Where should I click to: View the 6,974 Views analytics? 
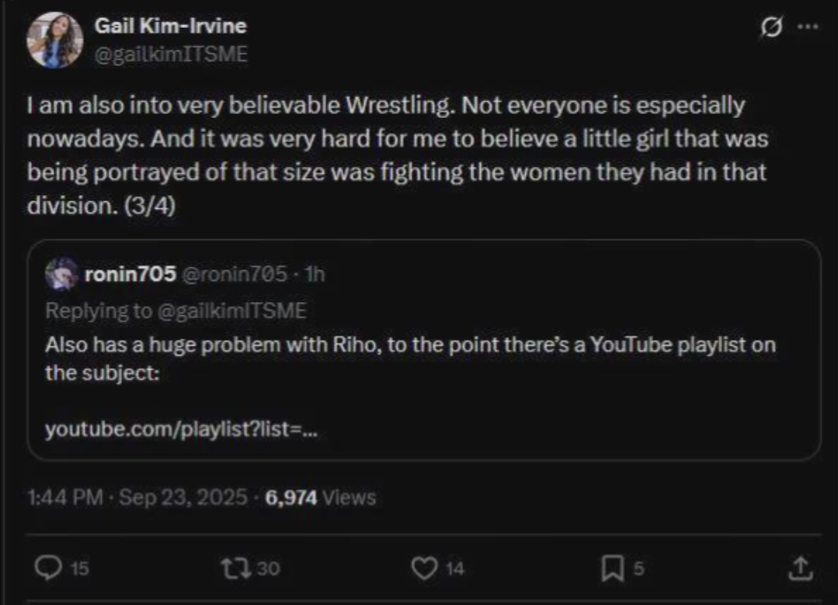(x=320, y=497)
